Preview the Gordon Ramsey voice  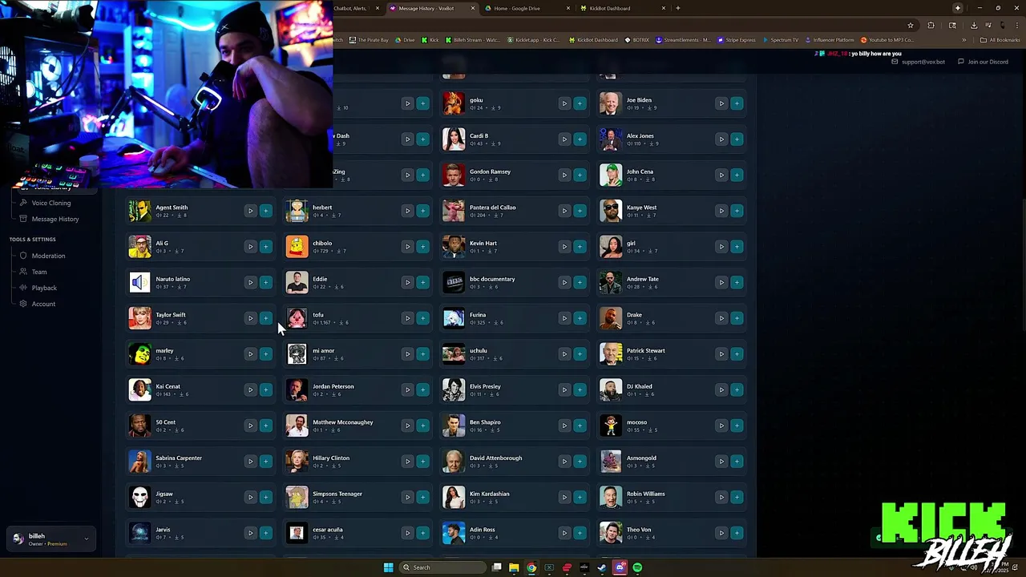(x=564, y=175)
